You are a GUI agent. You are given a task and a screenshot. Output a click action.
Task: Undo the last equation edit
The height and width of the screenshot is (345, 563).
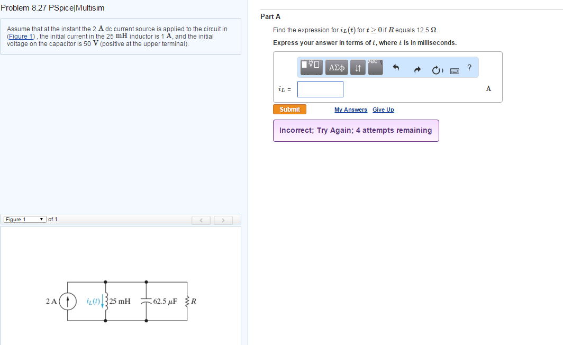pyautogui.click(x=397, y=67)
